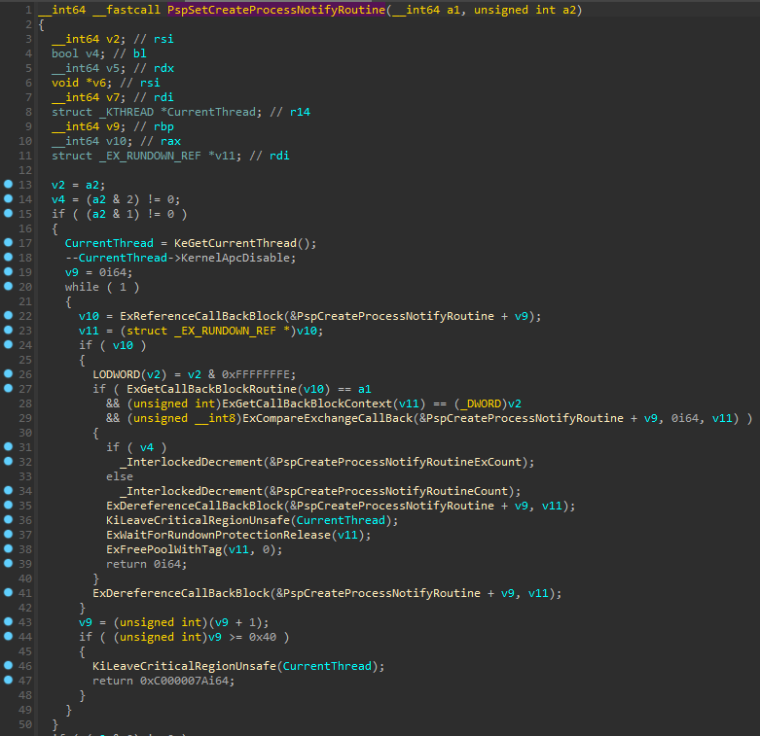Click 'bool v4' declaration on line 4
This screenshot has height=736, width=760.
79,53
